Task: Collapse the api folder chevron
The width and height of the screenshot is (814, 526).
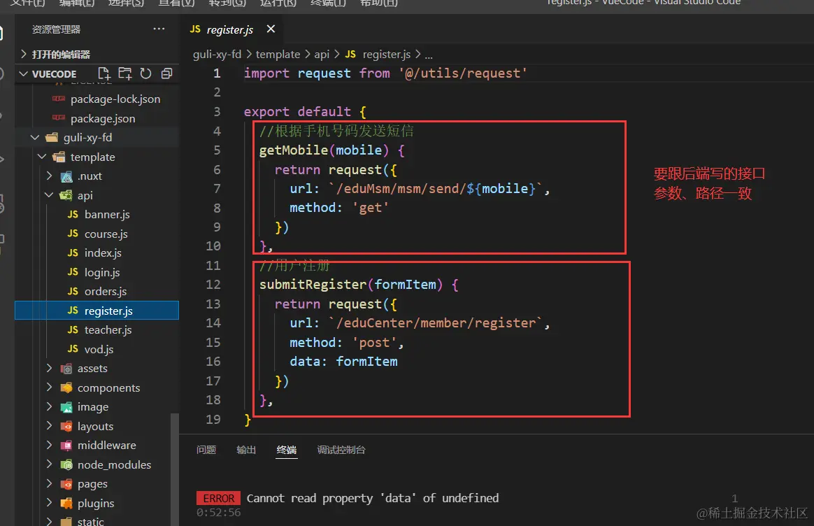Action: [x=50, y=195]
